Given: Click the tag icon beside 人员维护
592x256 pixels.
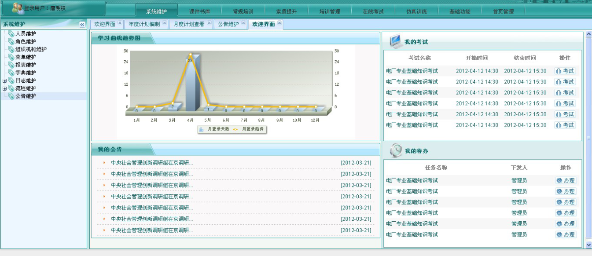Looking at the screenshot, I should [x=11, y=34].
